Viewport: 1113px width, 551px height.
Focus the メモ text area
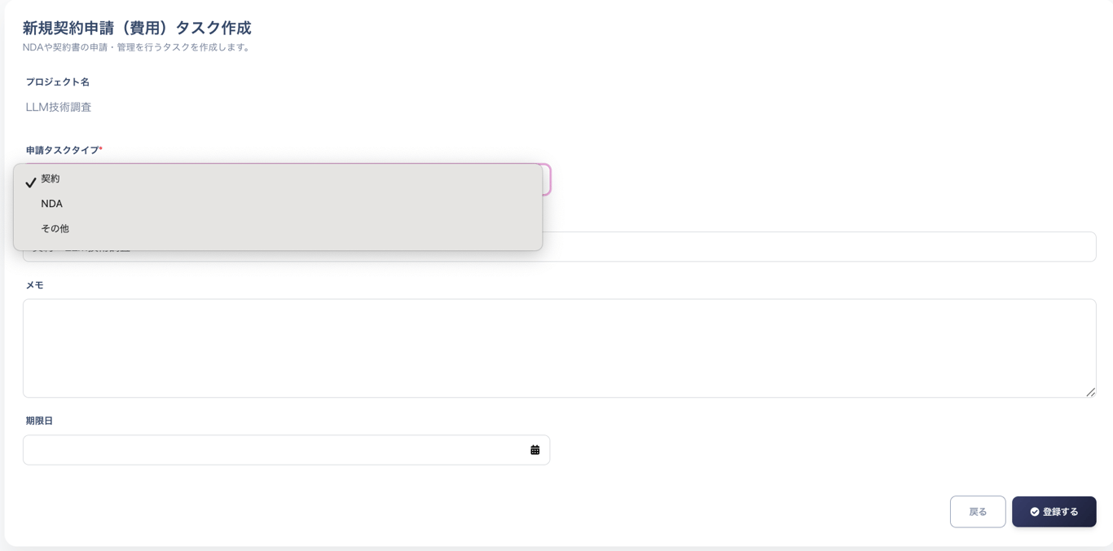coord(559,348)
